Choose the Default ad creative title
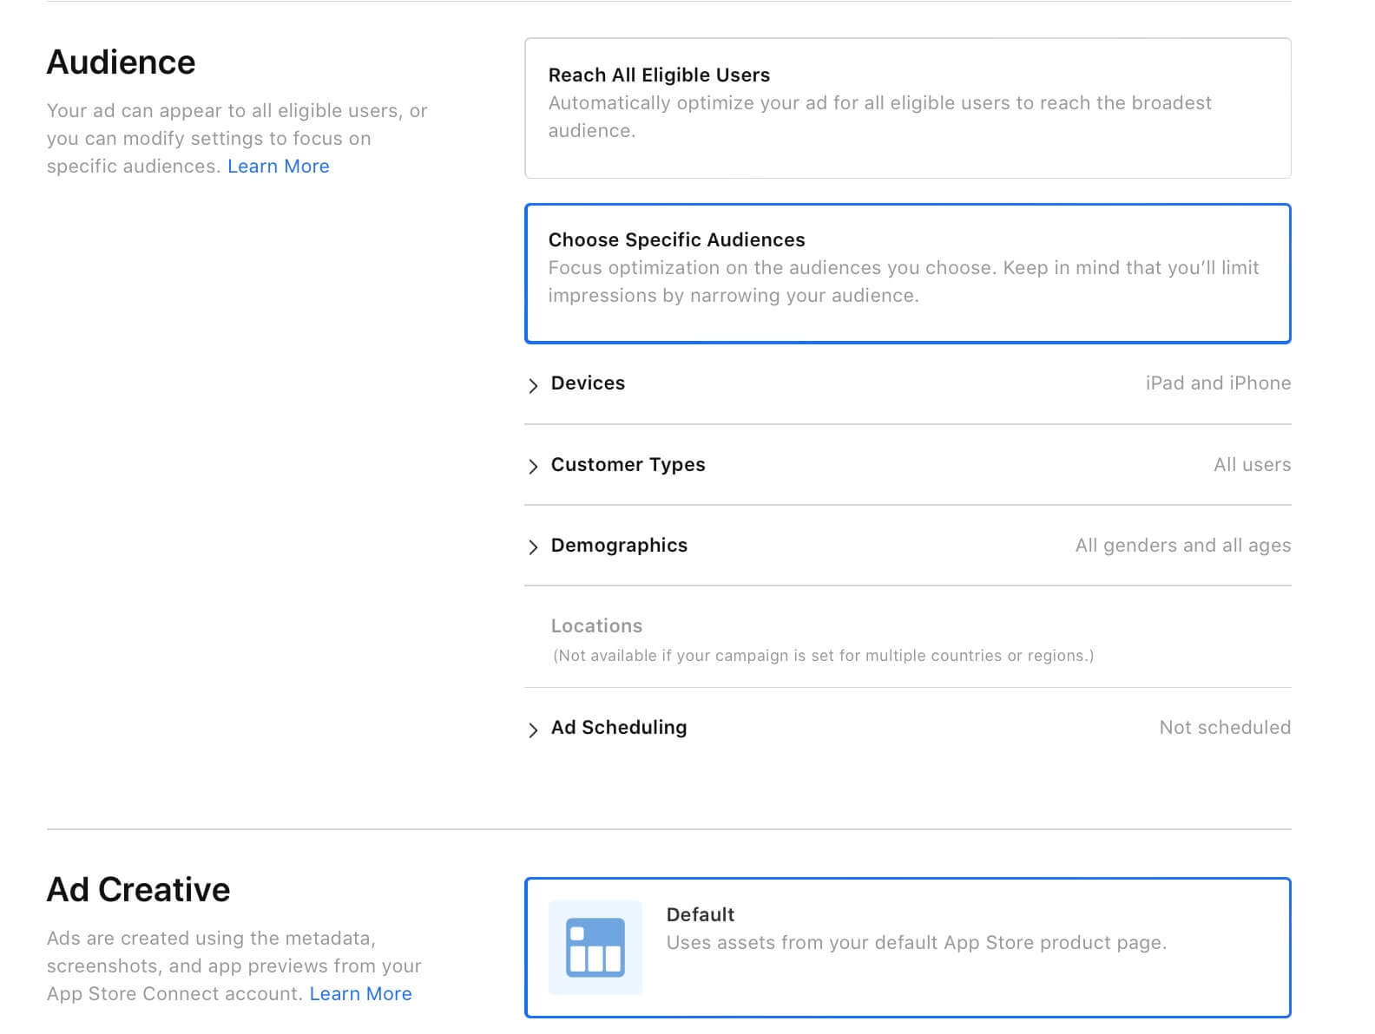Screen dimensions: 1375x1034 click(x=700, y=914)
